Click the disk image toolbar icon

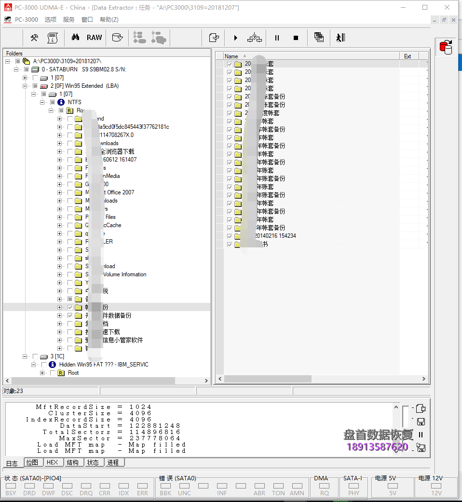[118, 38]
